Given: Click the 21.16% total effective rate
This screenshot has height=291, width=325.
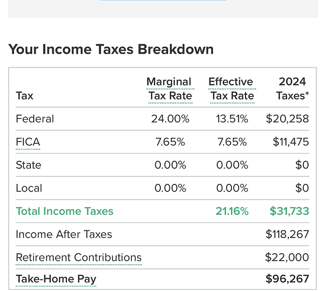Looking at the screenshot, I should point(232,211).
